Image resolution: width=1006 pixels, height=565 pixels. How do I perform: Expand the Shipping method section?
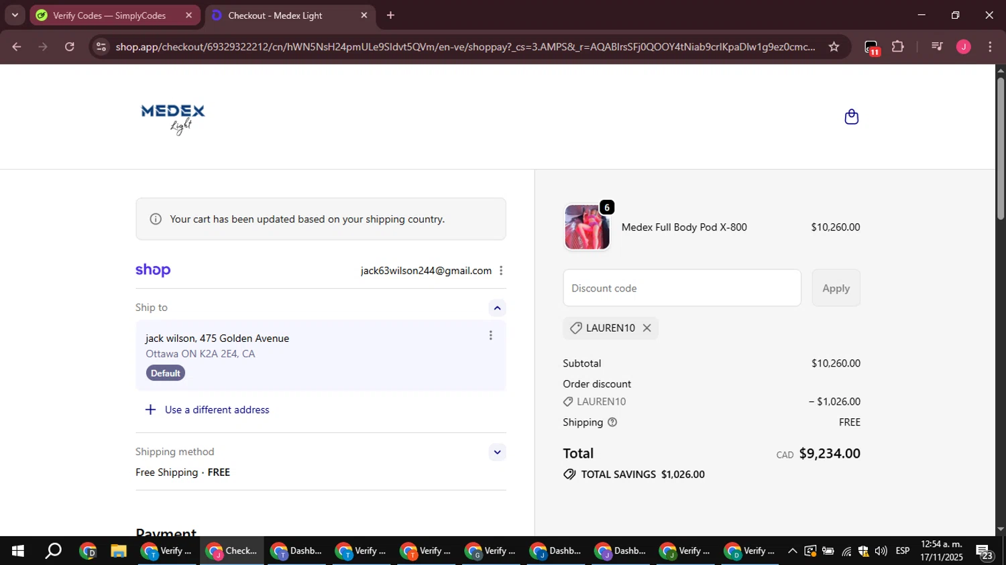click(x=497, y=452)
